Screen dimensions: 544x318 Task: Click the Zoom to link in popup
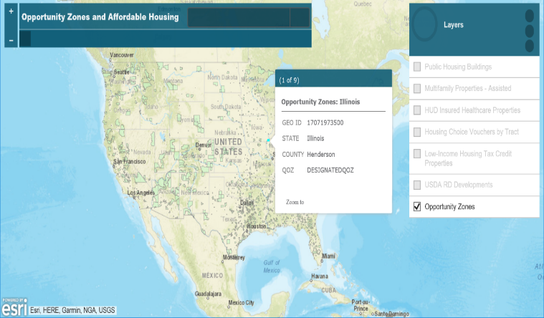click(x=295, y=202)
